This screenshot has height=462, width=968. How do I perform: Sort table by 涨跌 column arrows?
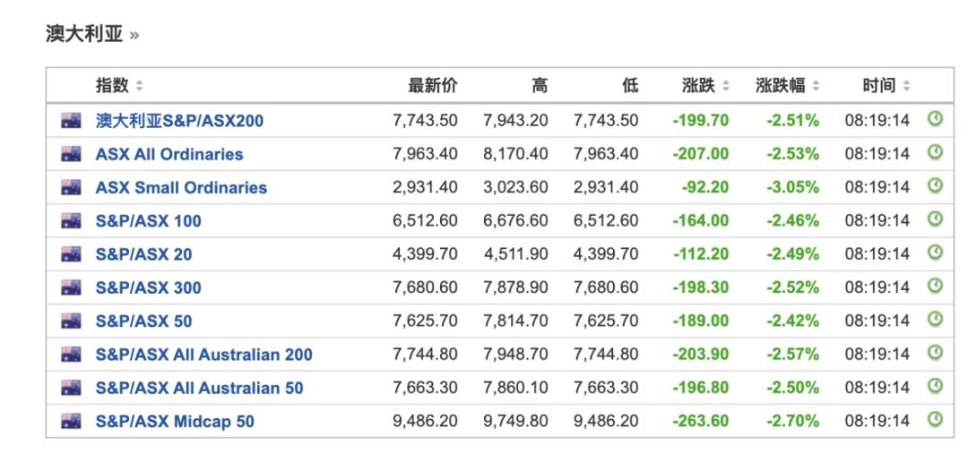(725, 87)
